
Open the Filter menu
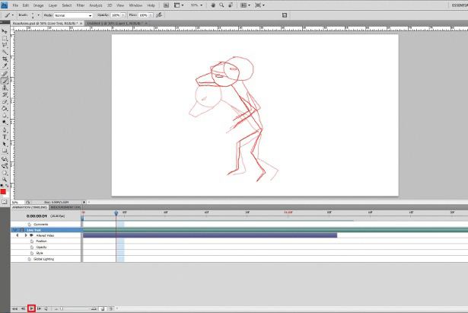point(81,5)
